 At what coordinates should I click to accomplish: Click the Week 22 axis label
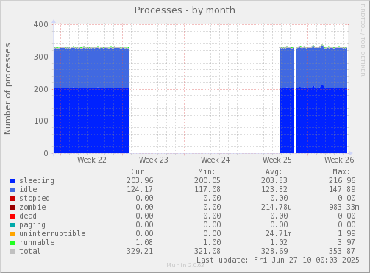click(x=92, y=160)
